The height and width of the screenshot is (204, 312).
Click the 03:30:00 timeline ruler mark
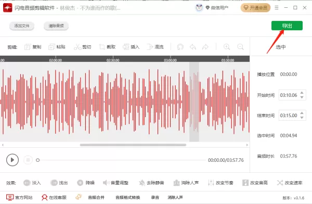click(x=228, y=60)
